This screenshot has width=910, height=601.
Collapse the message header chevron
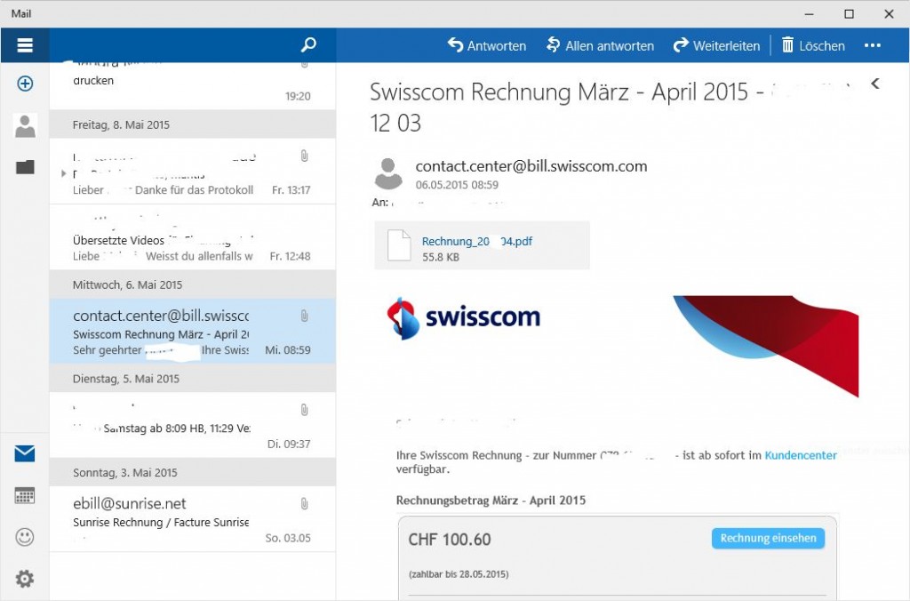[x=875, y=84]
